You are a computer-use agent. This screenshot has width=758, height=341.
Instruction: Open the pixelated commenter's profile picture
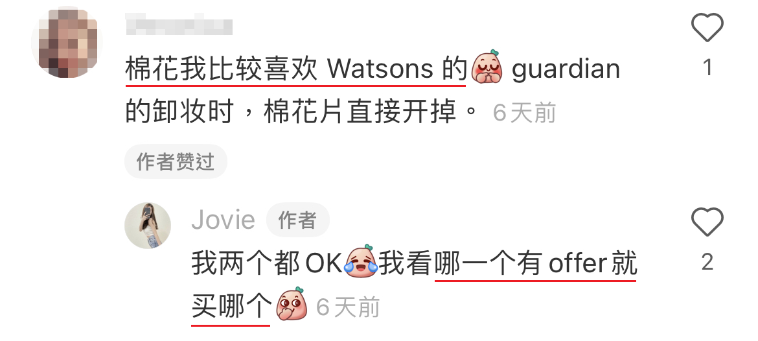coord(67,41)
